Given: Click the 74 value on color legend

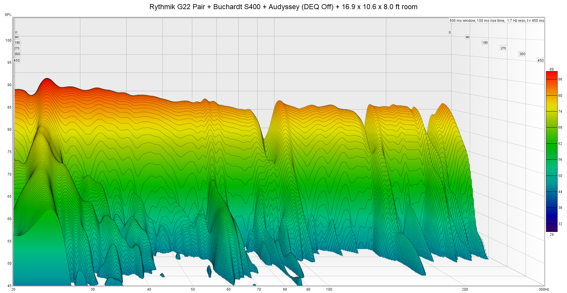Looking at the screenshot, I should [x=560, y=112].
